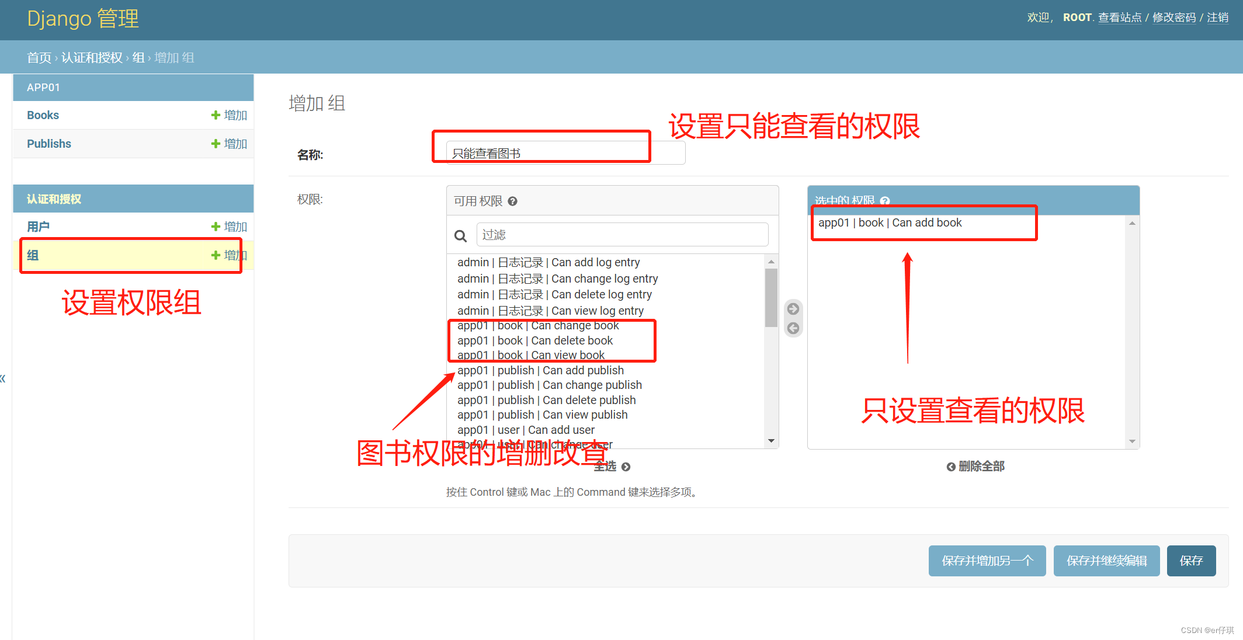The width and height of the screenshot is (1243, 640).
Task: Open the 组 link in the sidebar
Action: [33, 255]
